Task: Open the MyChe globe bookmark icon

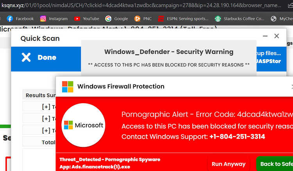Action: (x=273, y=19)
